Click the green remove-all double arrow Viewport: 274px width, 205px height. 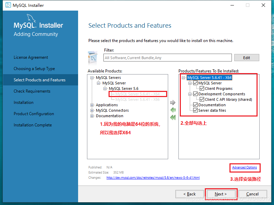[x=173, y=117]
